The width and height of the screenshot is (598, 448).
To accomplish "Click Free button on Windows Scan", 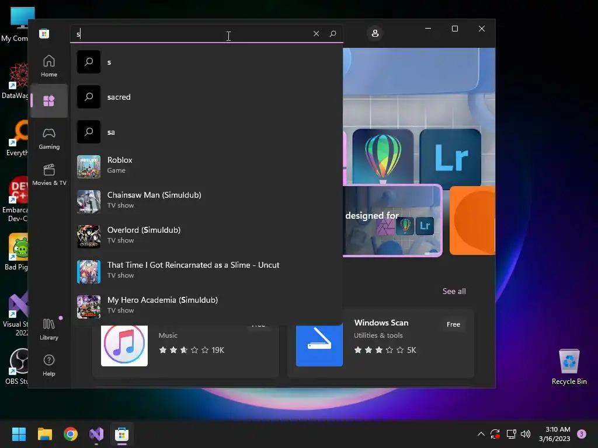I will click(x=453, y=324).
